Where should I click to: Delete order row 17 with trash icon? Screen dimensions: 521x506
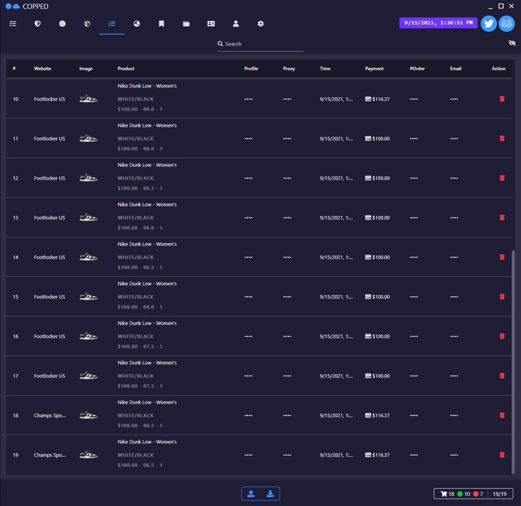tap(502, 376)
